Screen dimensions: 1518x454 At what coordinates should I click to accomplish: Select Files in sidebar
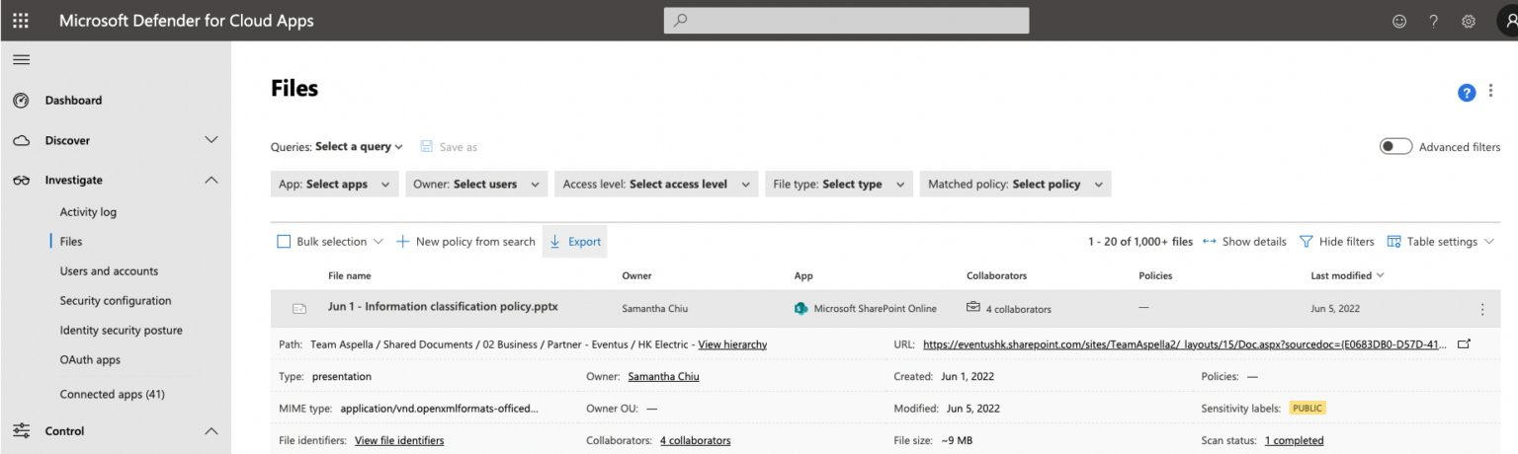pos(71,242)
